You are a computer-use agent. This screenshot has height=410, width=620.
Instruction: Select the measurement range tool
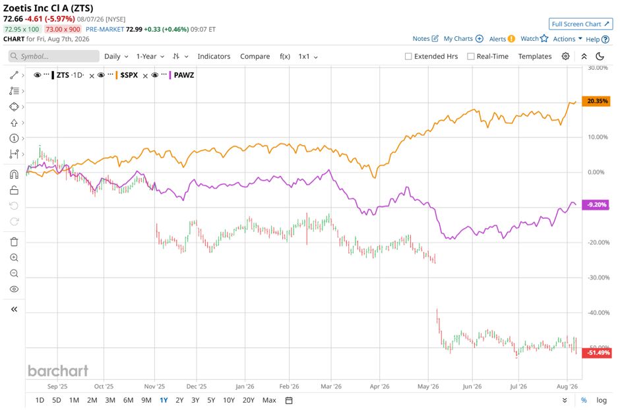(14, 154)
